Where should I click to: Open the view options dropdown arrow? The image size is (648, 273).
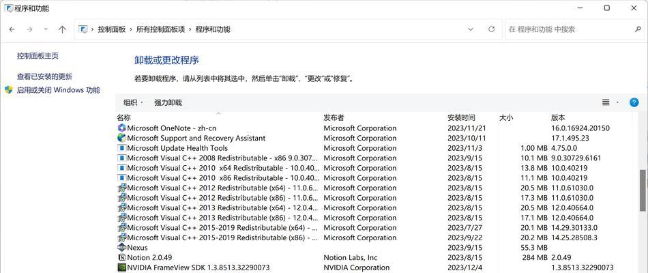(617, 102)
